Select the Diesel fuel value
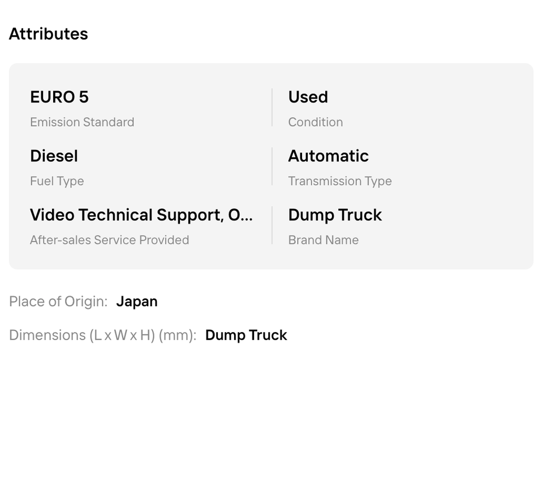The image size is (543, 481). click(x=54, y=156)
